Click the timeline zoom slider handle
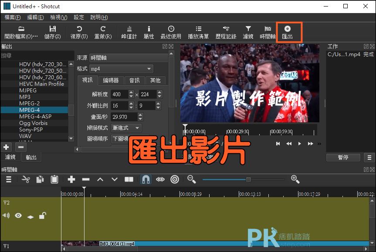376x252 pixels. point(248,179)
